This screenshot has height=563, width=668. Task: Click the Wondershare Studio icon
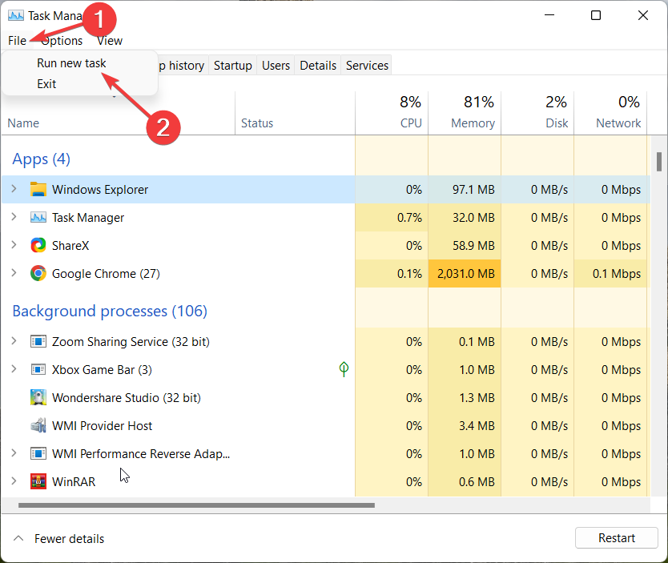point(38,397)
